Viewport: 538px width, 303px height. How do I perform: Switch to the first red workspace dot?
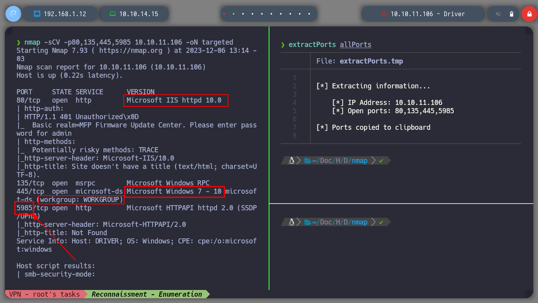click(224, 14)
